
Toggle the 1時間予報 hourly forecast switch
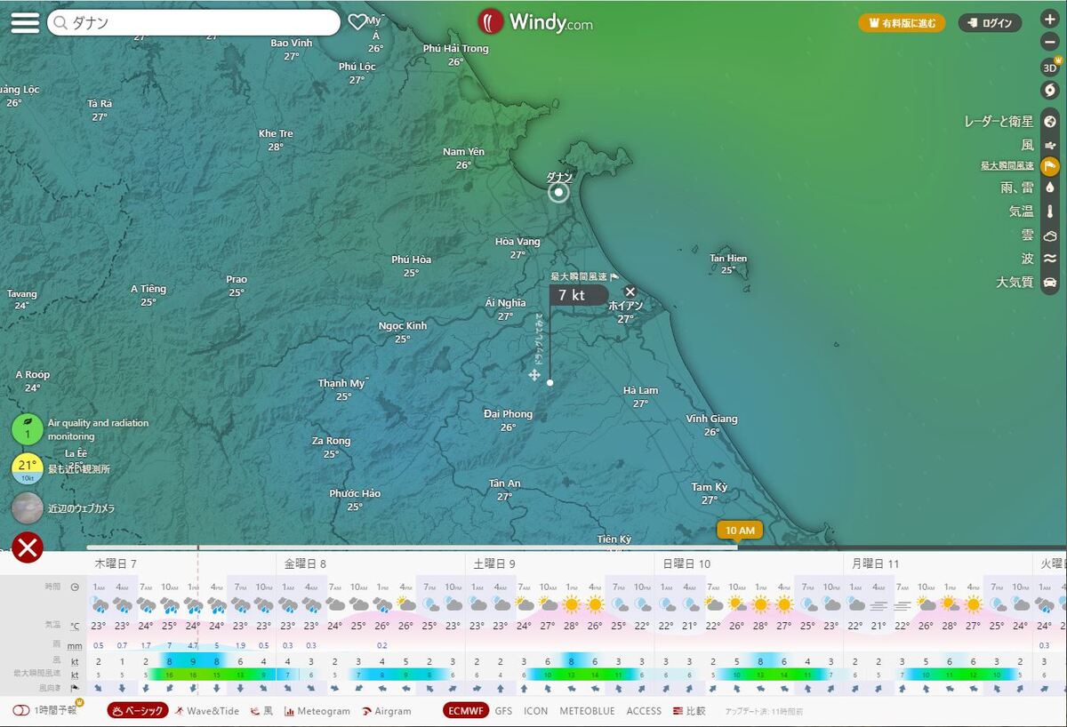click(21, 711)
